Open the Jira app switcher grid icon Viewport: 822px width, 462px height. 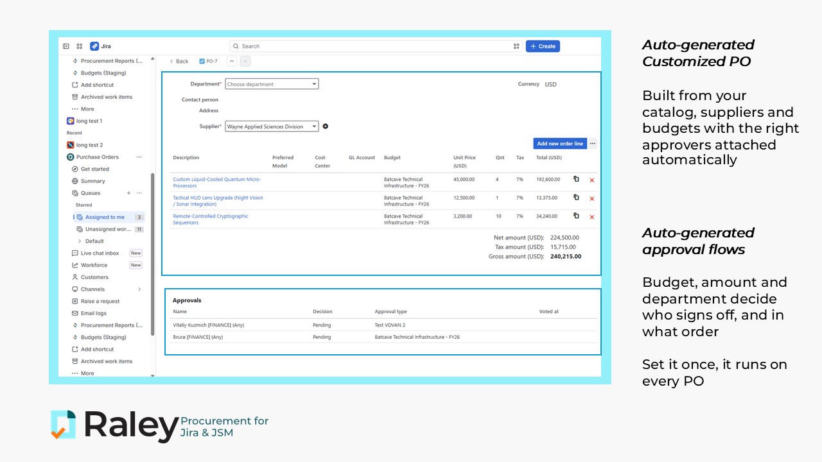(80, 46)
